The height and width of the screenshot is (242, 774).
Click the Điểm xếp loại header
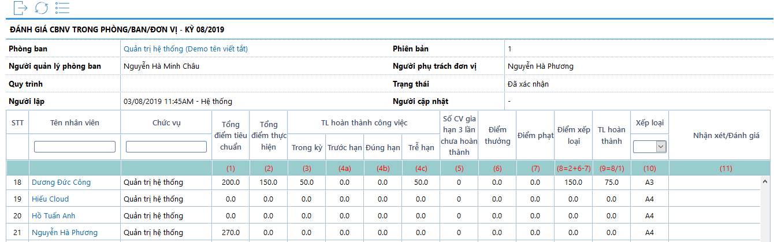[x=573, y=136]
